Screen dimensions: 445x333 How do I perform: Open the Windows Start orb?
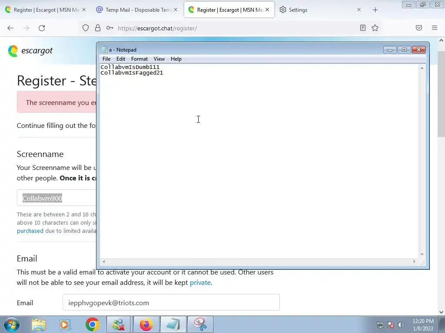point(12,324)
